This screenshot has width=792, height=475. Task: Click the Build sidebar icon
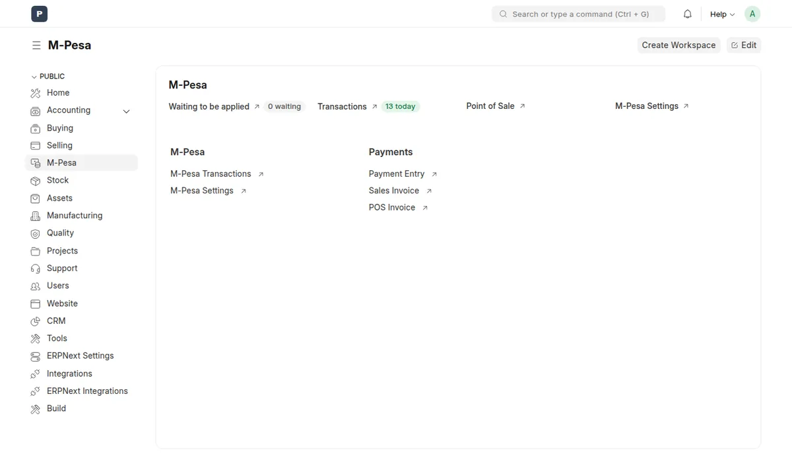(x=36, y=408)
